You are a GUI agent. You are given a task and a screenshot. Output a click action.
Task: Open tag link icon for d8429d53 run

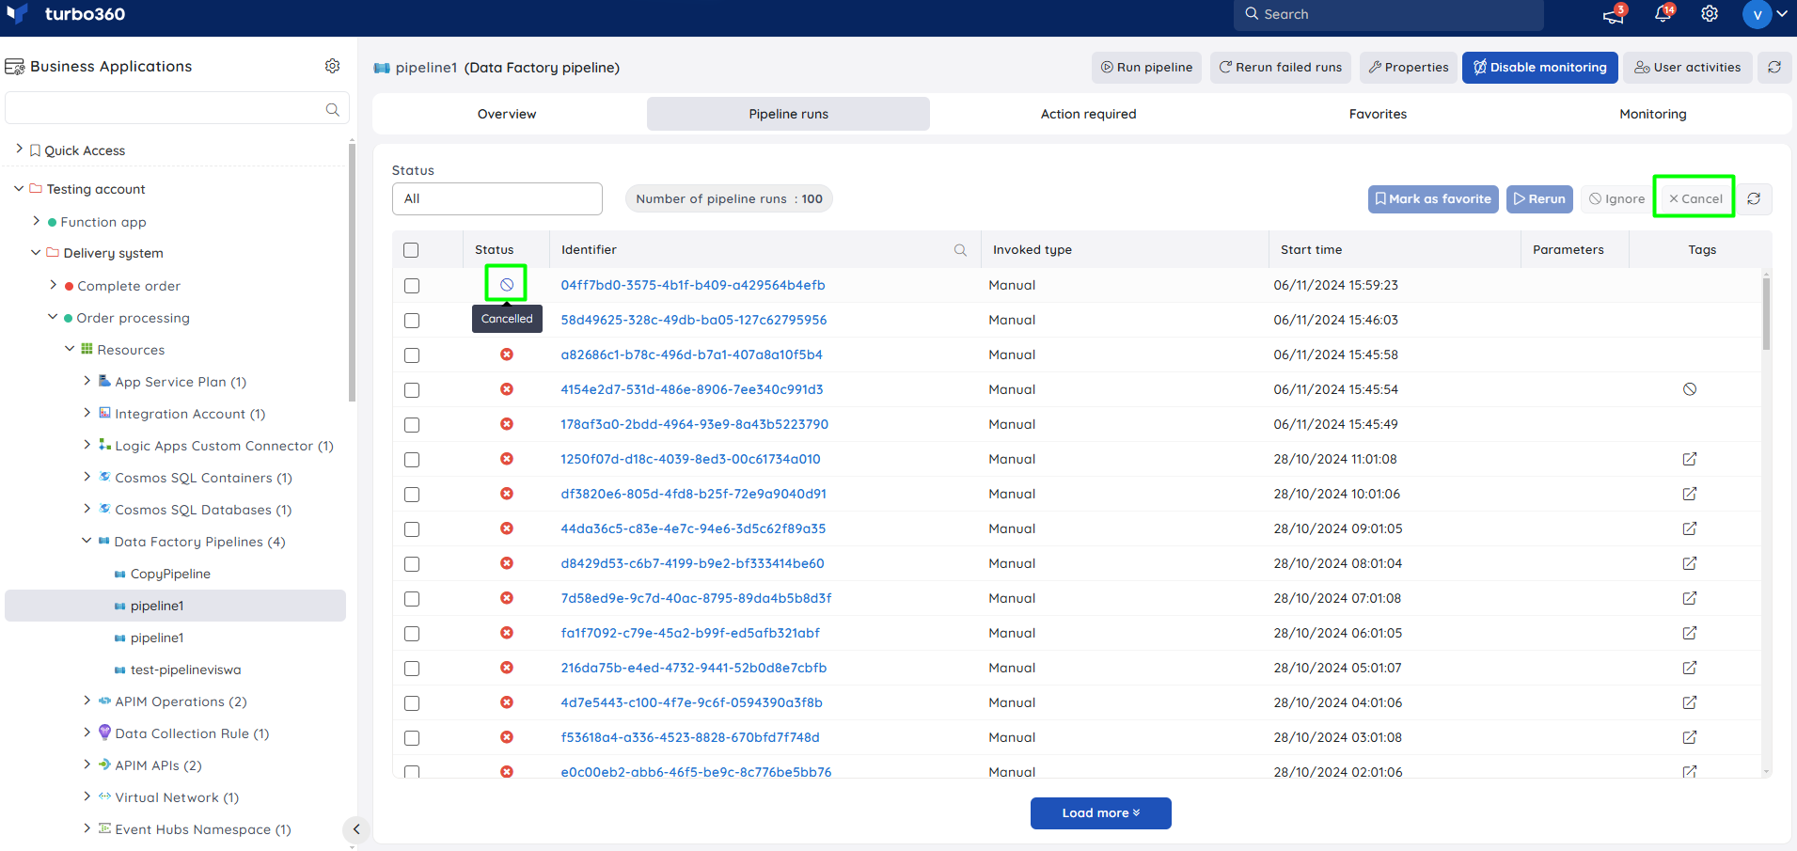(1690, 563)
